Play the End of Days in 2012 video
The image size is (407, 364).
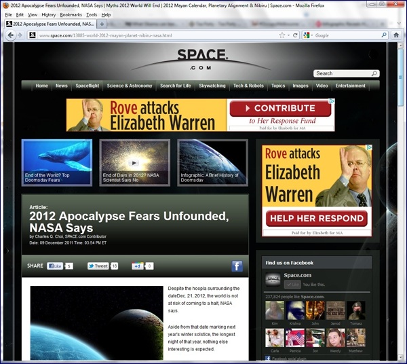(134, 163)
